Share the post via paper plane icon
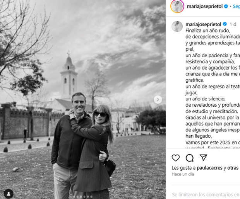Image resolution: width=240 pixels, height=199 pixels. point(203,158)
